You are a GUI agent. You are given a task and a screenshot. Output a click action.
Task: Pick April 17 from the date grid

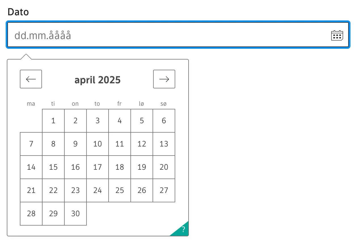click(x=98, y=167)
